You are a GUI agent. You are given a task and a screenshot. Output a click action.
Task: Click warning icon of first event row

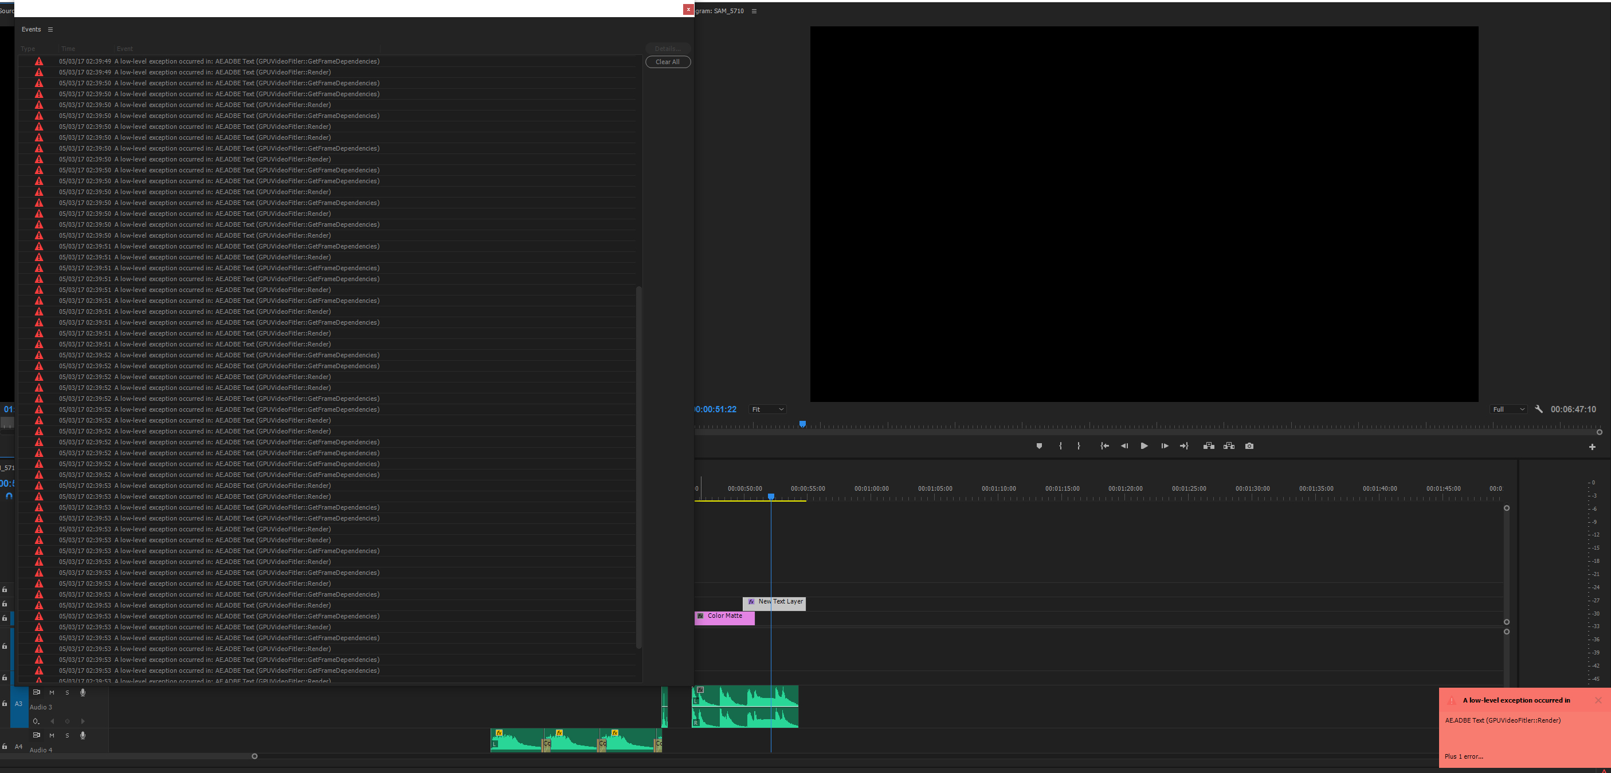39,61
